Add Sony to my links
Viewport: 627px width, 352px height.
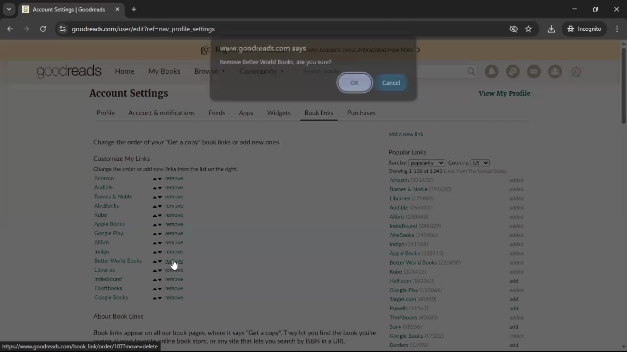[514, 327]
